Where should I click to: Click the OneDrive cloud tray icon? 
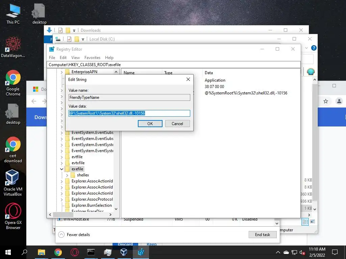pyautogui.click(x=286, y=252)
